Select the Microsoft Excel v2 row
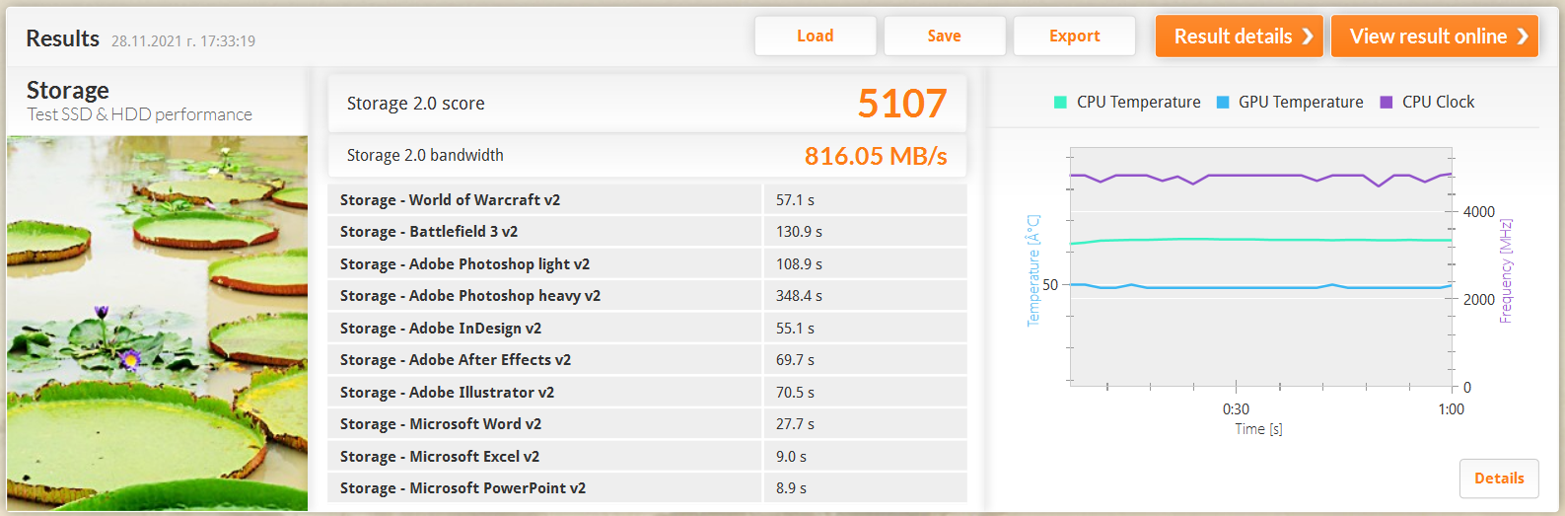This screenshot has width=1565, height=516. [647, 457]
